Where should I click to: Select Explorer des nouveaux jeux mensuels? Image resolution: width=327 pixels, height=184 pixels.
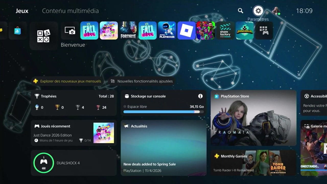pyautogui.click(x=68, y=81)
